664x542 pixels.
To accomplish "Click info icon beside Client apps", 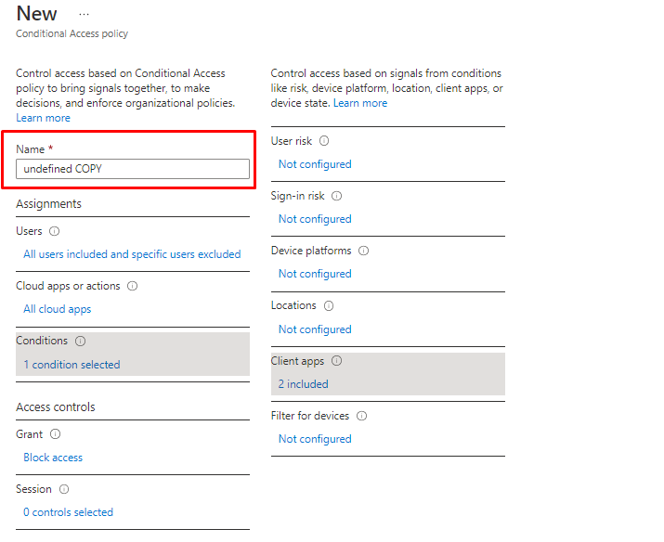I will click(336, 361).
